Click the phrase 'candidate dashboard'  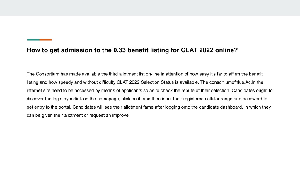[x=221, y=107]
